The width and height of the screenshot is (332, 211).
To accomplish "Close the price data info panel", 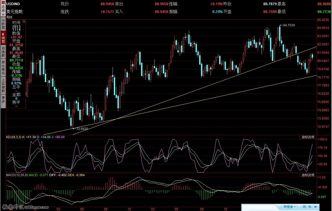I will 24,21.
